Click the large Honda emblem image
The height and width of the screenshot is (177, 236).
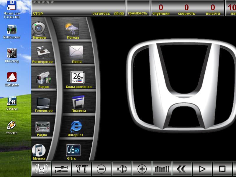click(x=181, y=86)
